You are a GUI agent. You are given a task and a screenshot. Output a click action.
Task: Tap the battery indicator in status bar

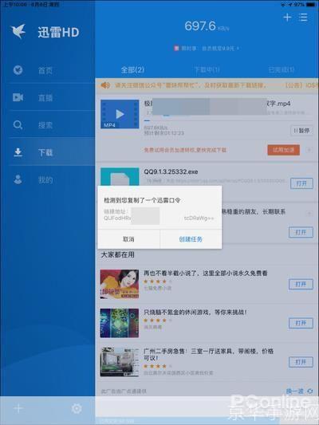(311, 4)
